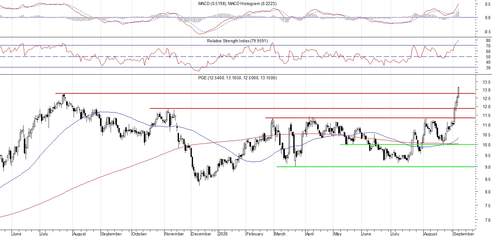The height and width of the screenshot is (236, 492).
Task: Click the latest tall white candlestick above 13.0
Action: click(x=458, y=92)
